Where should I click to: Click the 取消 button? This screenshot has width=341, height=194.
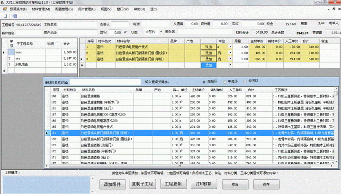[235, 185]
